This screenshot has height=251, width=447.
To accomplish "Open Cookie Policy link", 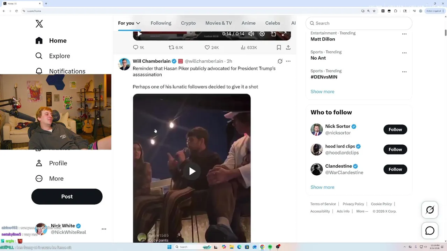I will click(x=381, y=204).
